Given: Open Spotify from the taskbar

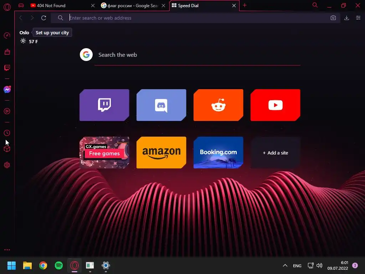Looking at the screenshot, I should tap(59, 265).
